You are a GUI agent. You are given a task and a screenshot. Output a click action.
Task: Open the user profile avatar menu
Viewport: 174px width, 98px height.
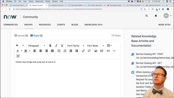[167, 16]
